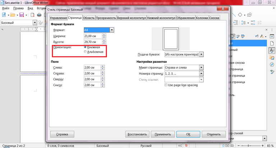Click the zoom out minus in status bar
Viewport: 276px width, 148px height.
point(239,145)
